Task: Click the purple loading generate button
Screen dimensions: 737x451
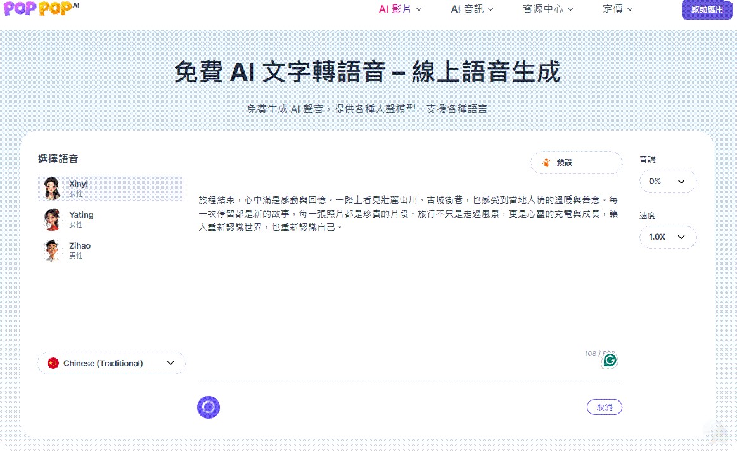Action: pyautogui.click(x=208, y=407)
